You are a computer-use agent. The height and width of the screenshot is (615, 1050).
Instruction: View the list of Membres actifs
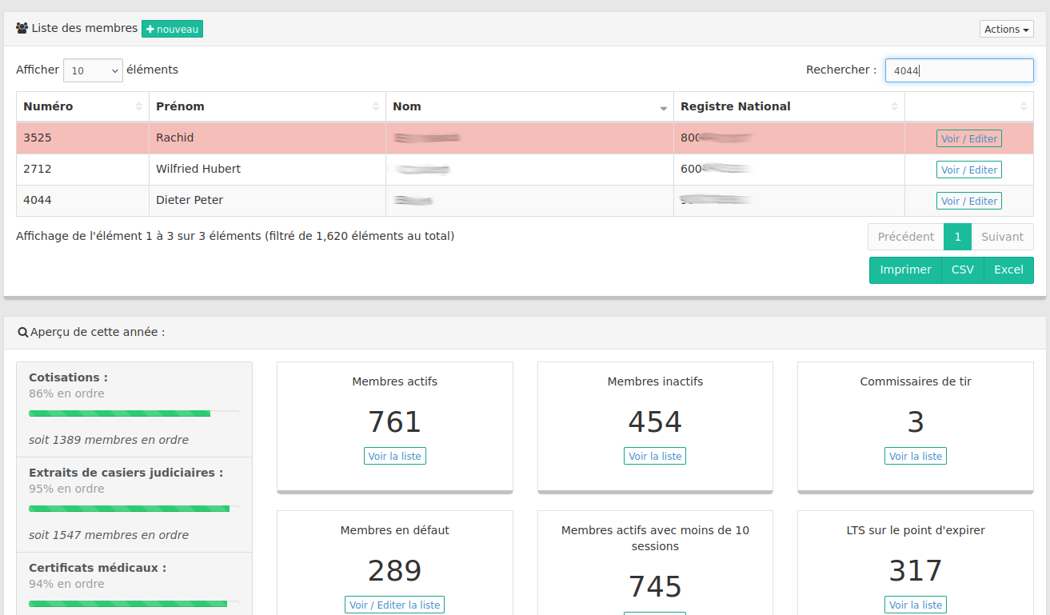click(x=394, y=456)
